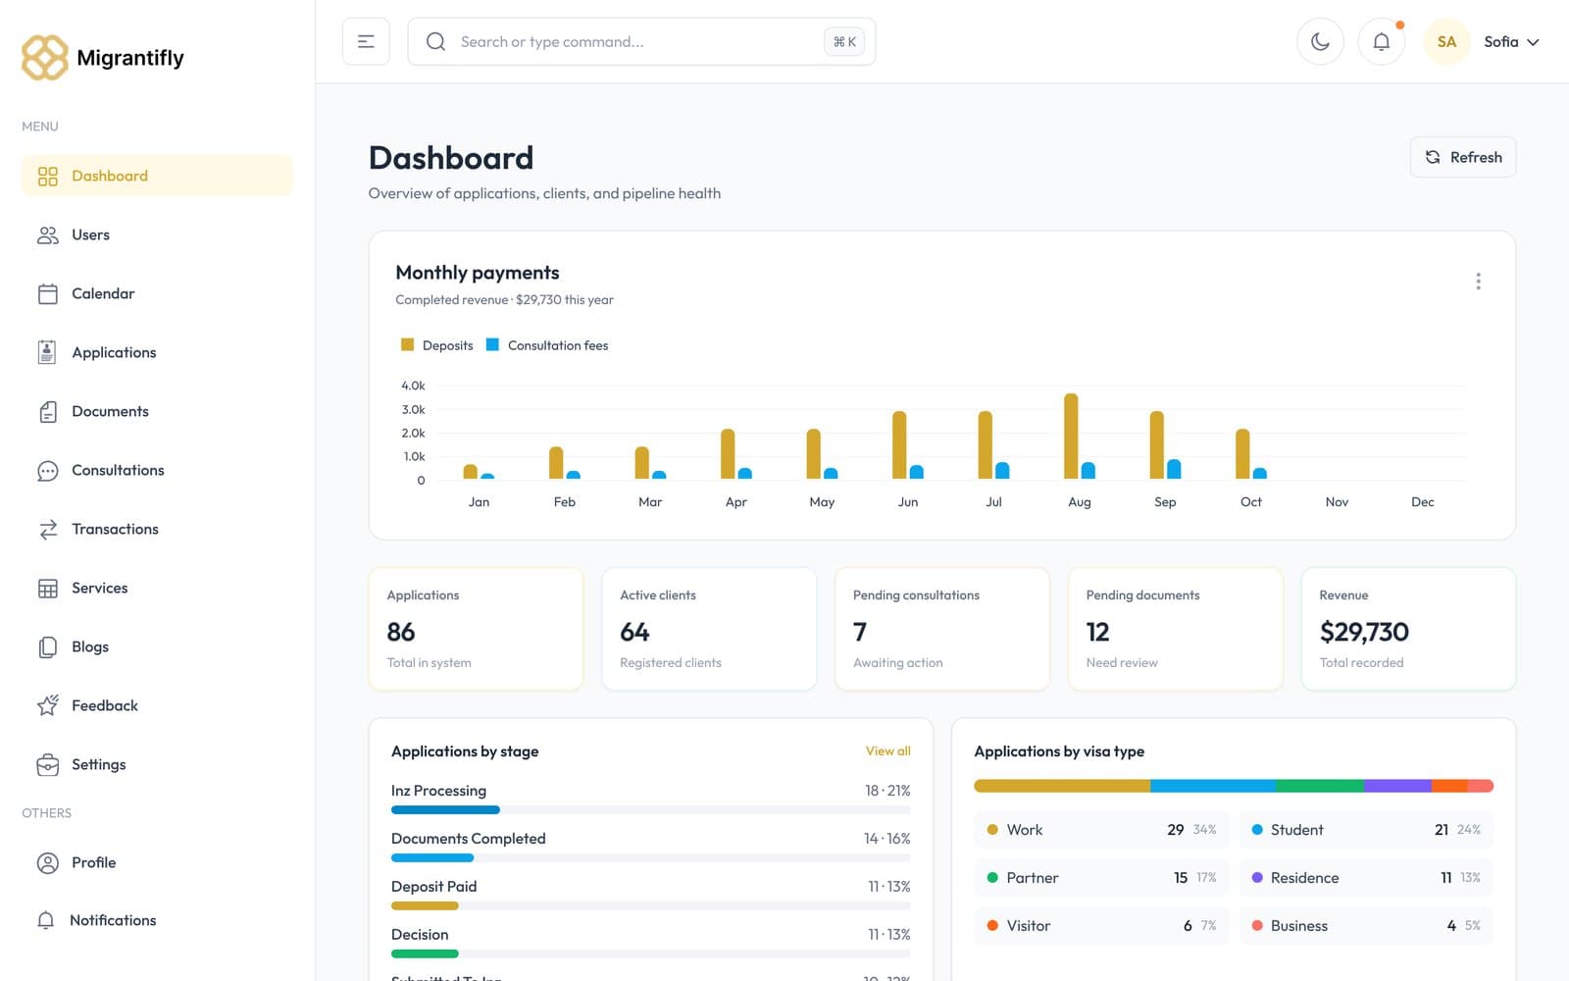Click the Pending documents 12 card
The height and width of the screenshot is (981, 1569).
click(1175, 629)
